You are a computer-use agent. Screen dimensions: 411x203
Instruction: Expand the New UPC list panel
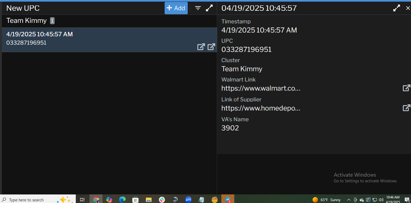(209, 8)
